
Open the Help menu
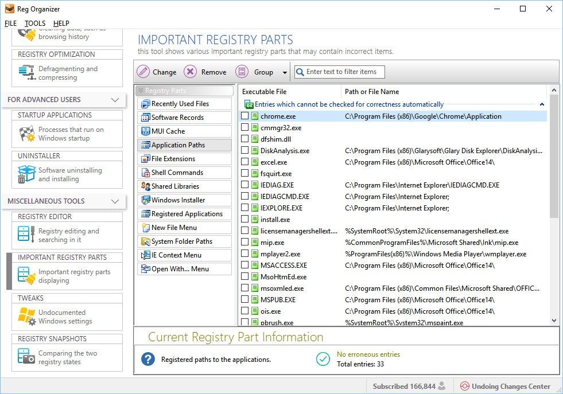coord(61,24)
